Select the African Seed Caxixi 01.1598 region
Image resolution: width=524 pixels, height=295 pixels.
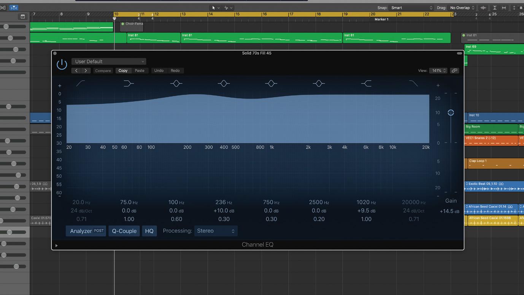[x=492, y=220]
